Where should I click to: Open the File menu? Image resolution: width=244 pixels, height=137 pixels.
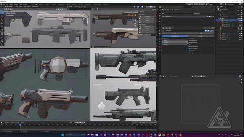pos(4,4)
